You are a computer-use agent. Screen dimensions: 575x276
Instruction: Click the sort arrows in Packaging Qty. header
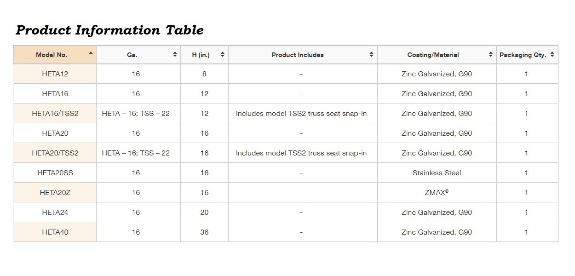point(552,55)
